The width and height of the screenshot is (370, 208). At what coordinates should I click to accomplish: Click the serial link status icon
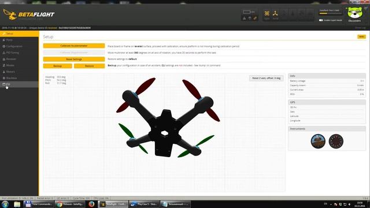click(255, 18)
